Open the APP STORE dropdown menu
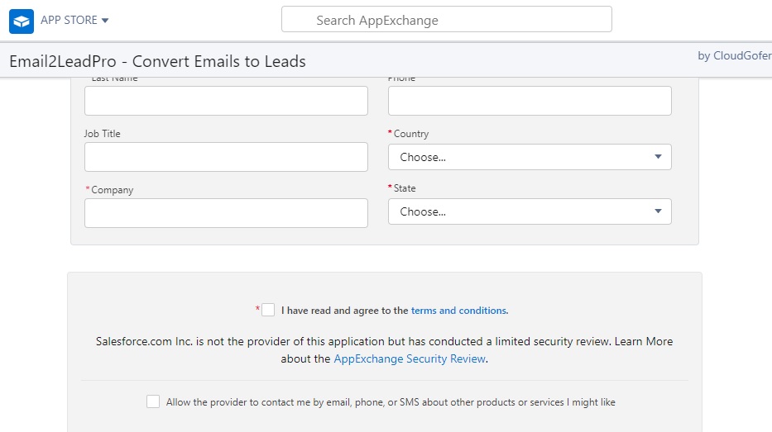The width and height of the screenshot is (772, 432). pos(74,20)
